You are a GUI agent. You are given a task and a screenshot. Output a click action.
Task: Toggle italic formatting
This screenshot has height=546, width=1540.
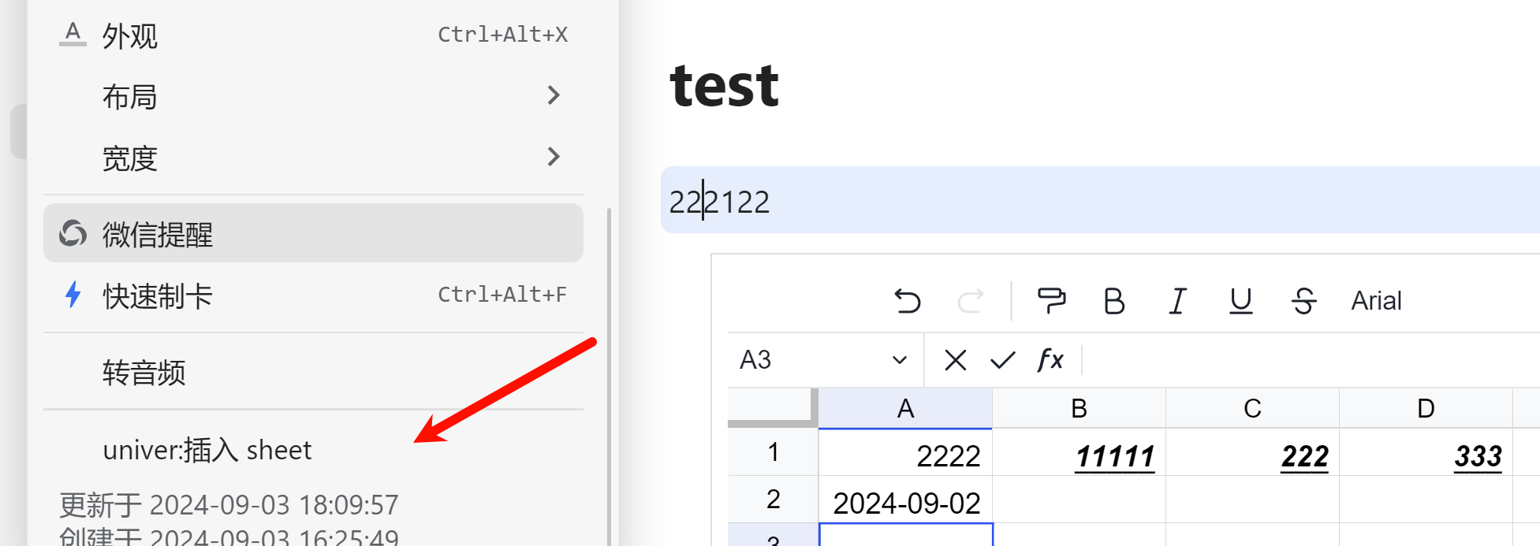[1177, 301]
